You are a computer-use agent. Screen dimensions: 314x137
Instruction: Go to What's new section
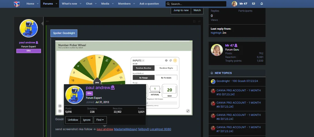click(70, 4)
